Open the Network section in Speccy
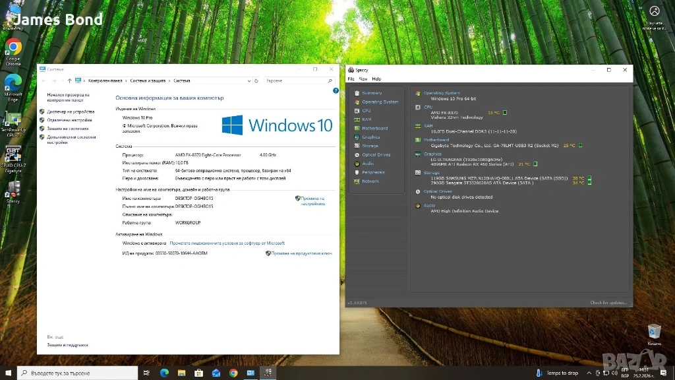 coord(370,181)
